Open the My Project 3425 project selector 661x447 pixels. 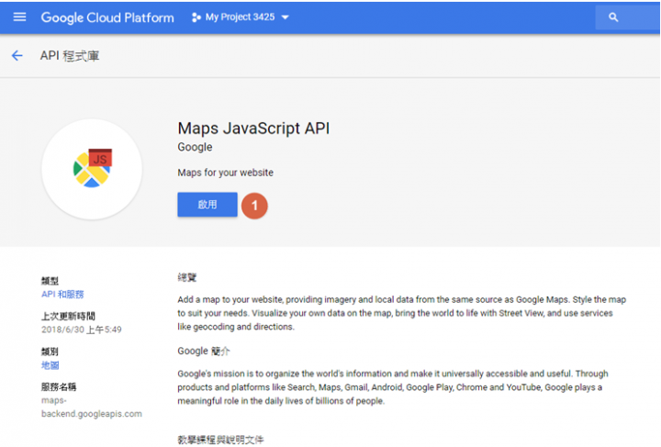point(241,17)
